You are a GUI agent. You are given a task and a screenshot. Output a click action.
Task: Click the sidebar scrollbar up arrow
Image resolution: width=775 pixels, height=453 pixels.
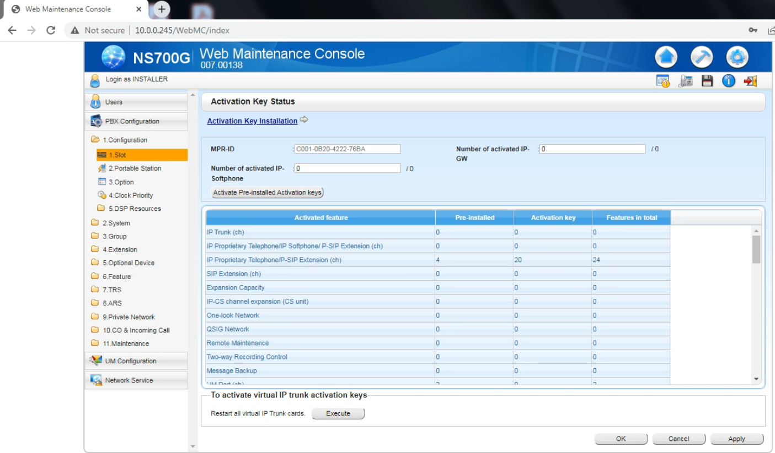pos(193,95)
